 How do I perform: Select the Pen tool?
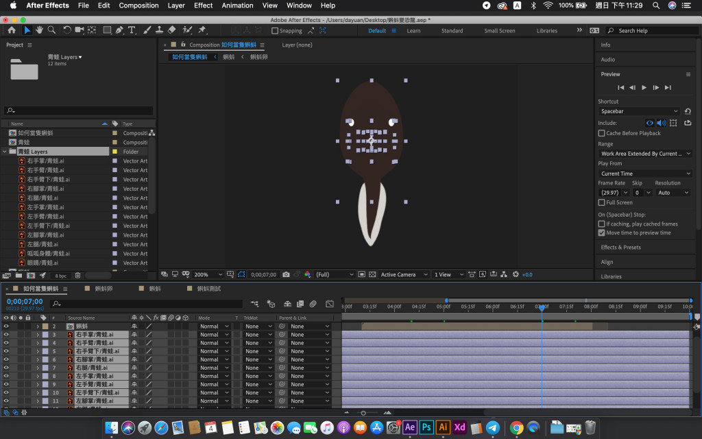point(119,30)
